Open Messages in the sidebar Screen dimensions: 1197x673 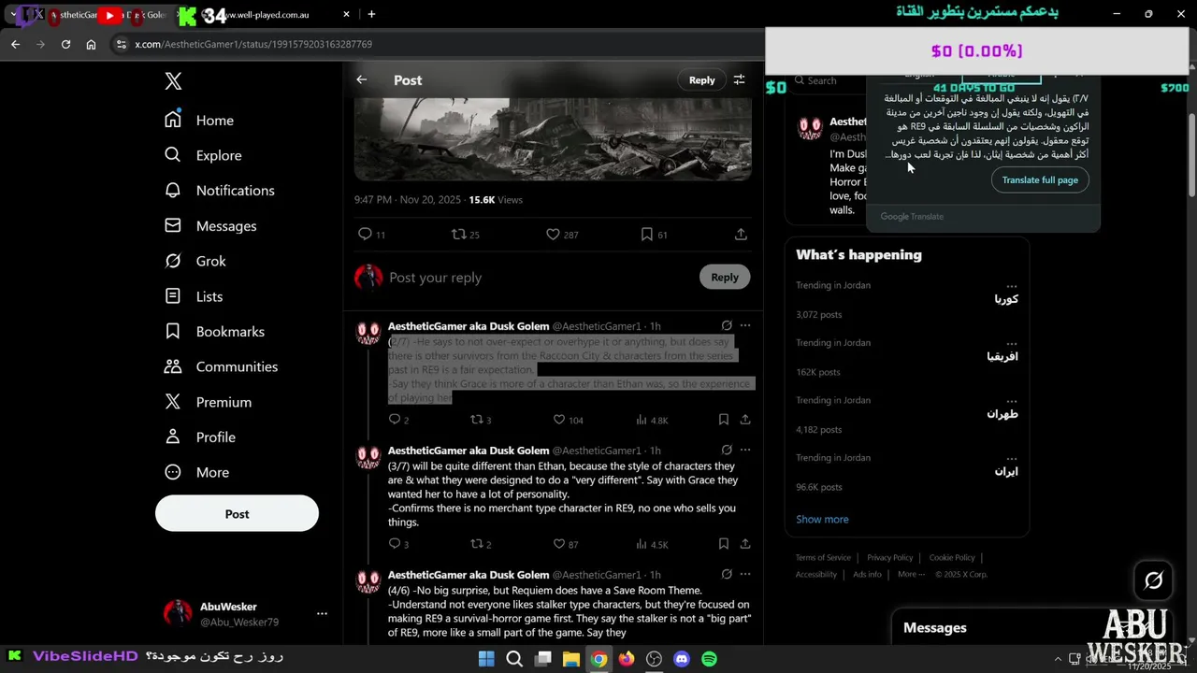(210, 225)
